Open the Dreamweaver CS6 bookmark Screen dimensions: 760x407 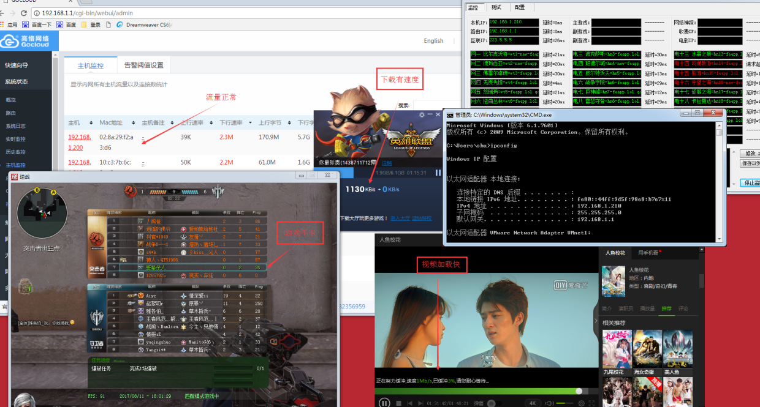pos(143,25)
